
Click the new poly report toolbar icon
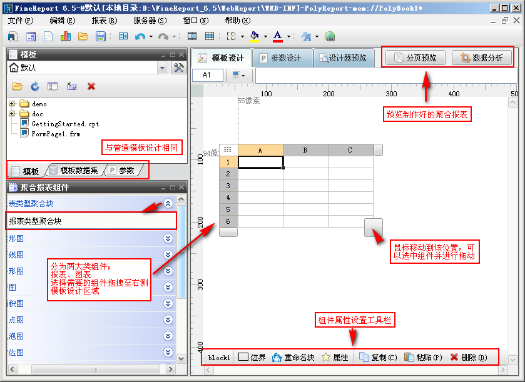tap(31, 36)
